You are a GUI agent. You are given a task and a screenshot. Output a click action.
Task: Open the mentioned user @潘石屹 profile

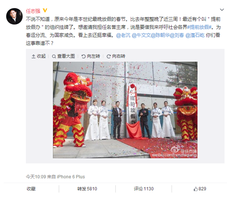[195, 35]
